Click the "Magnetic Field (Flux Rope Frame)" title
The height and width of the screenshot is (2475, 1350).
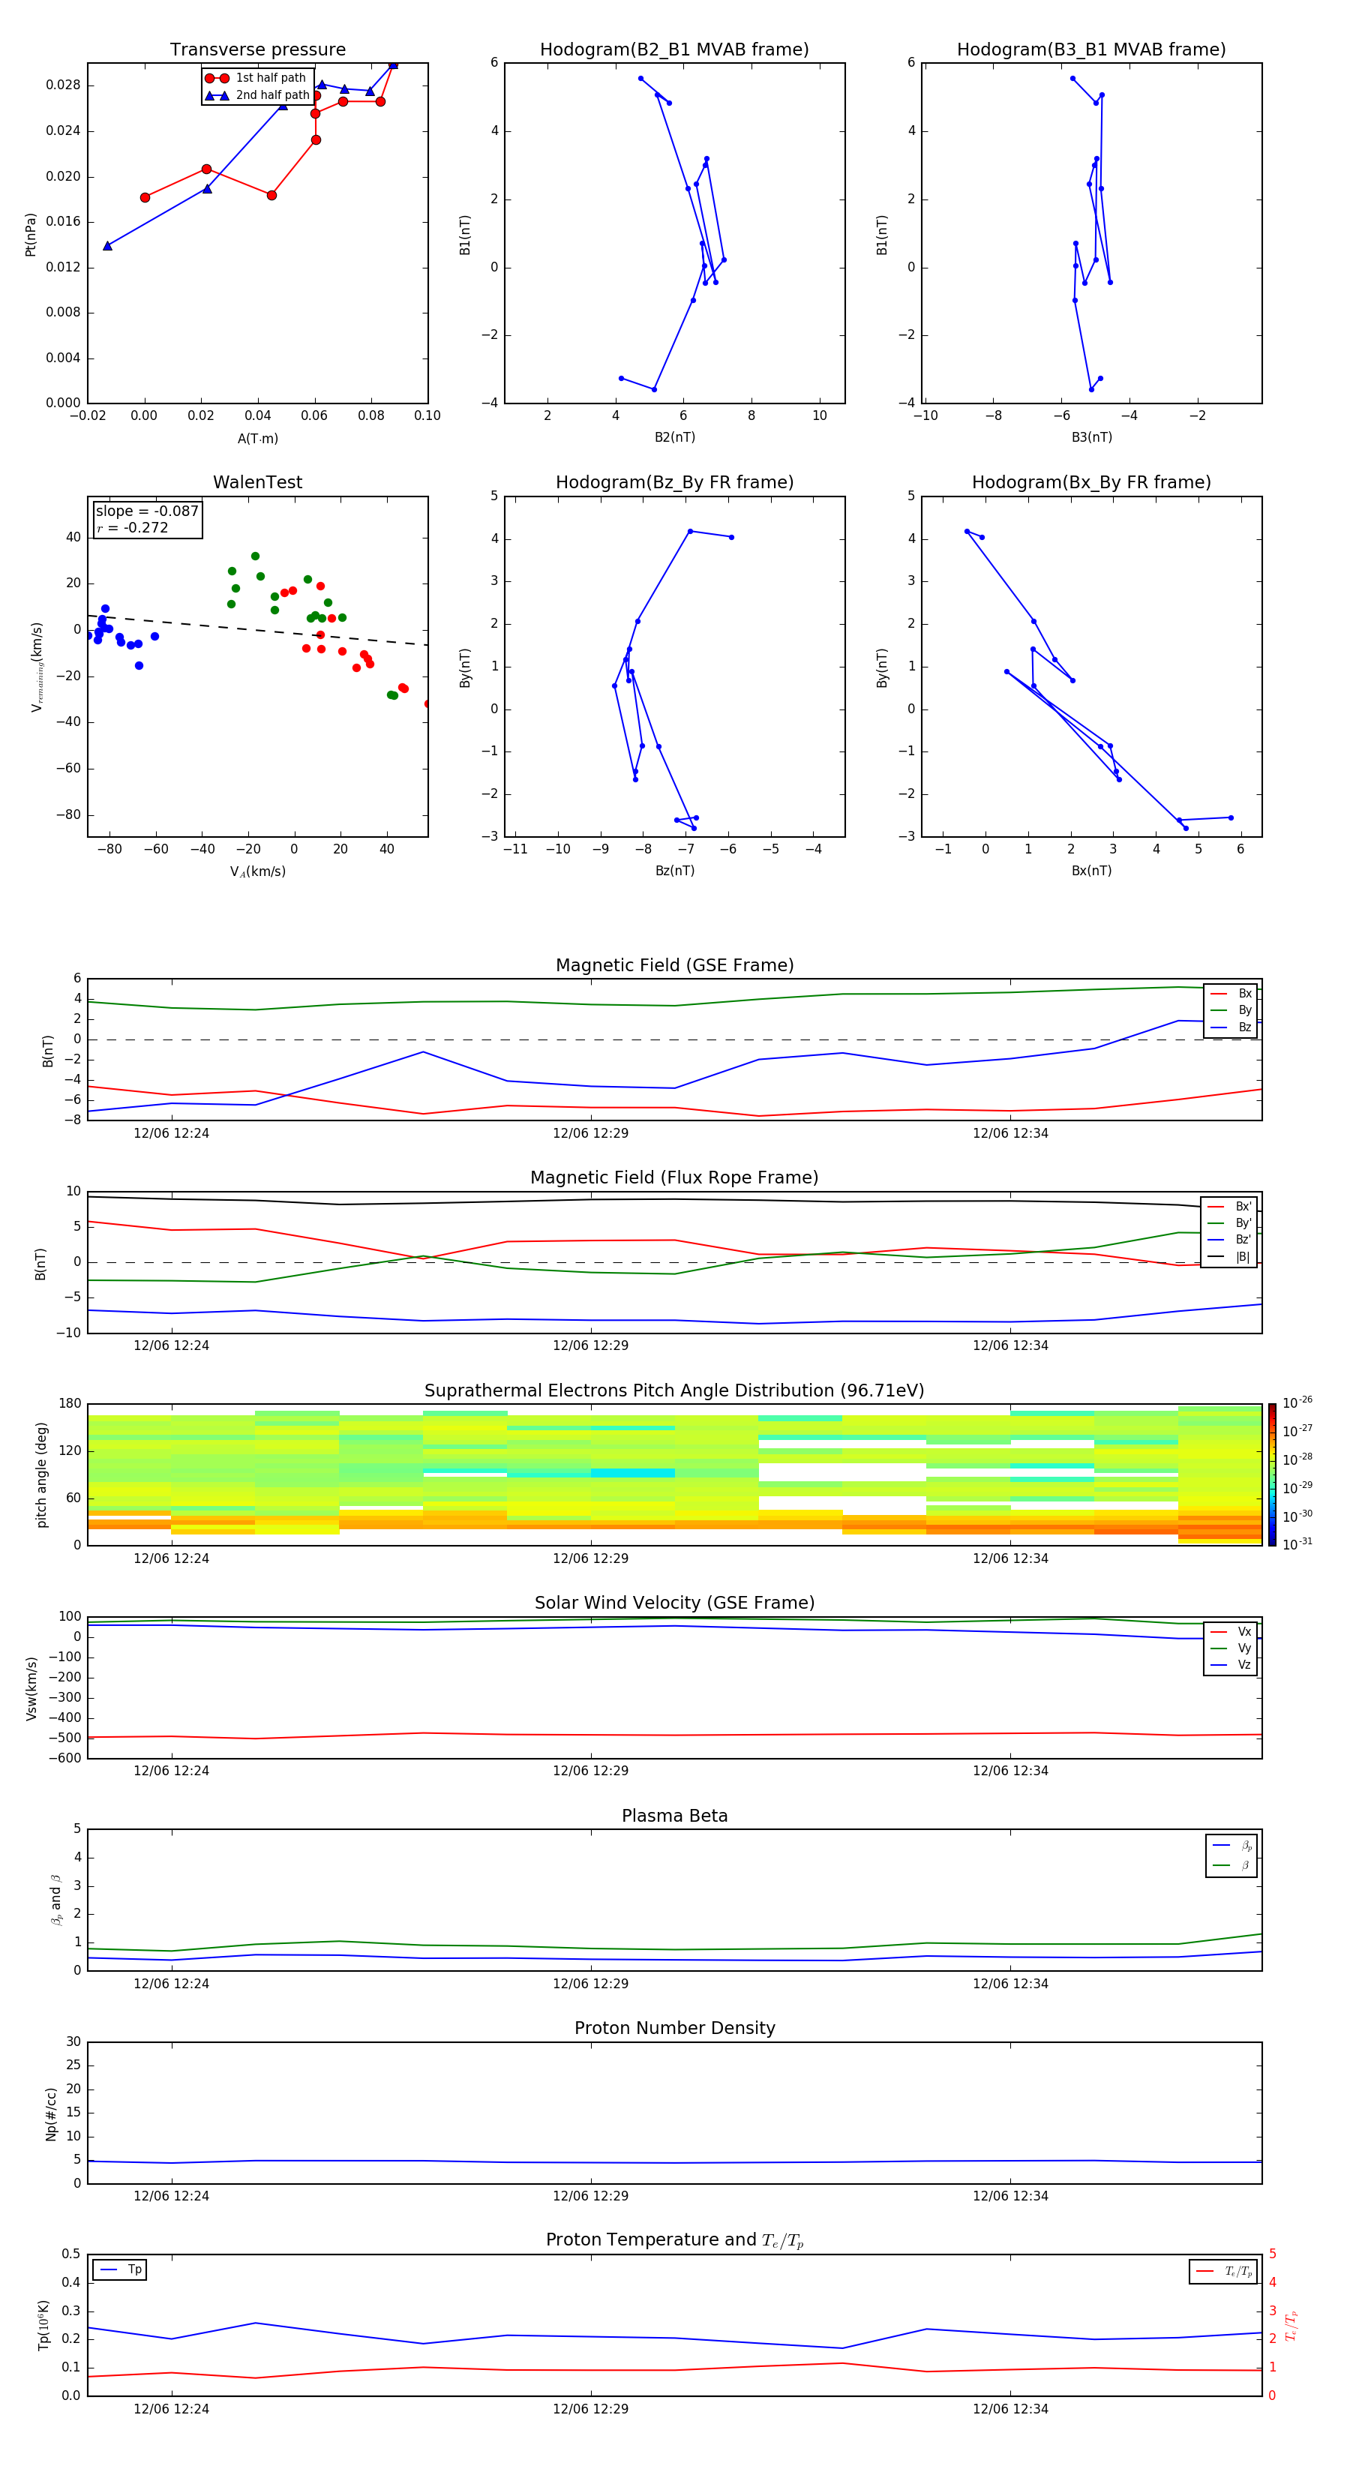[x=674, y=1178]
